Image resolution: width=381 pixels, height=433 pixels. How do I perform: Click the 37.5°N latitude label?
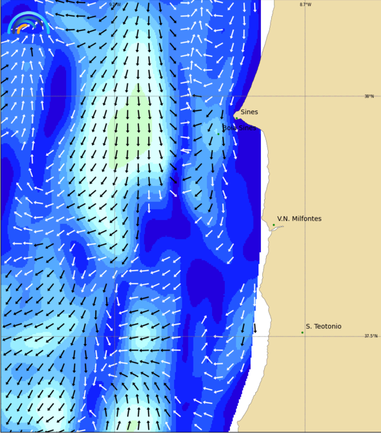(x=370, y=337)
